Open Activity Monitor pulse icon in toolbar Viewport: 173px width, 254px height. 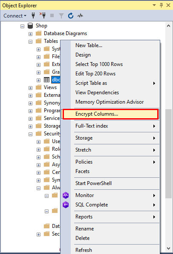coord(80,16)
